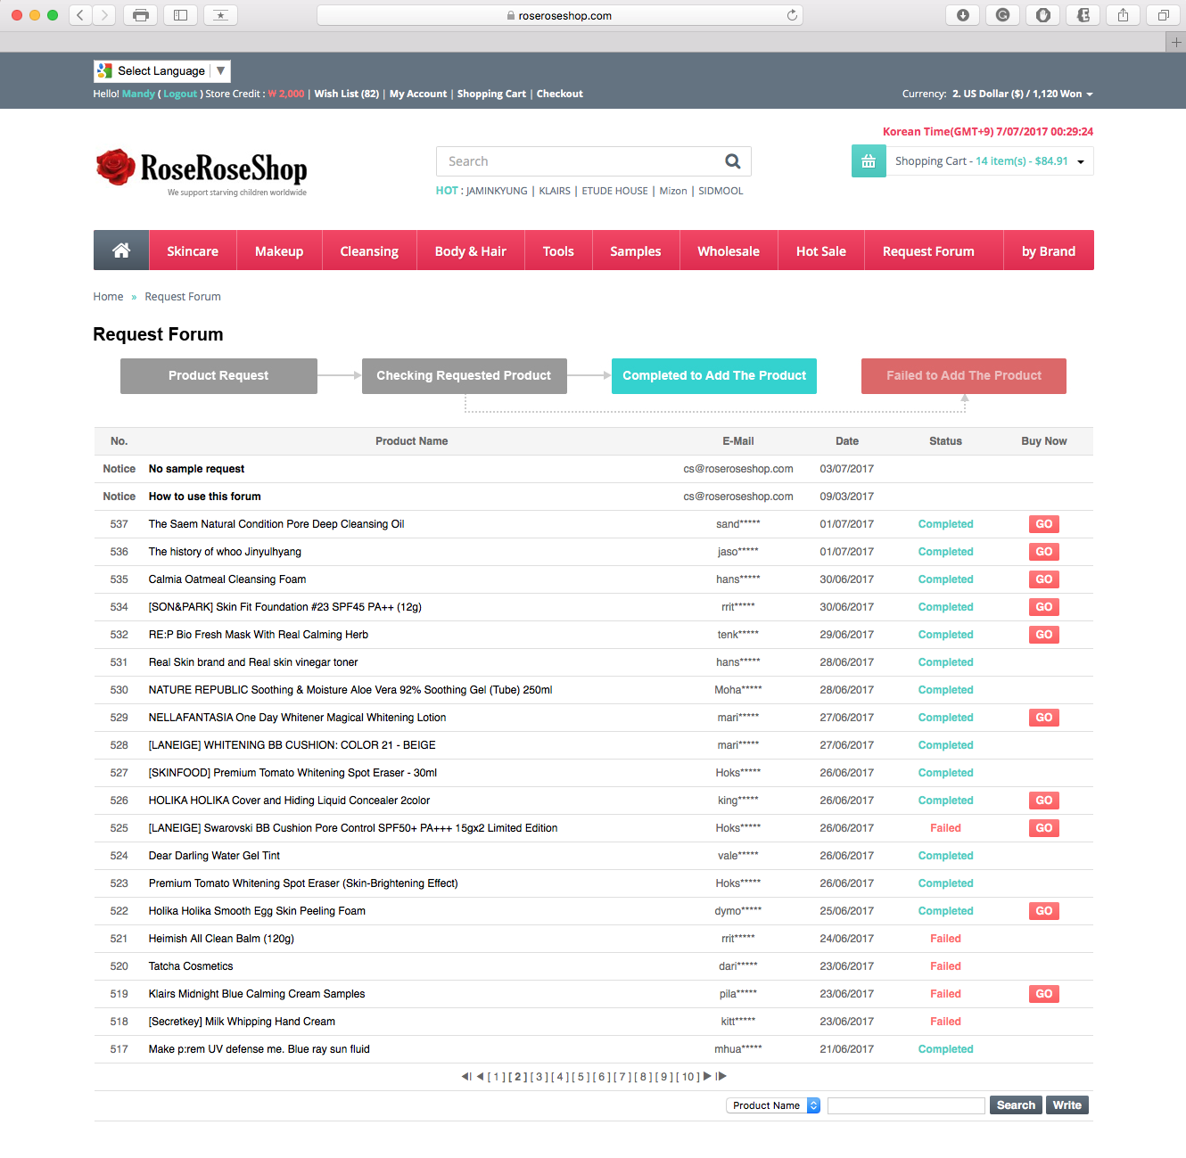Open the Cleansing menu

click(369, 251)
